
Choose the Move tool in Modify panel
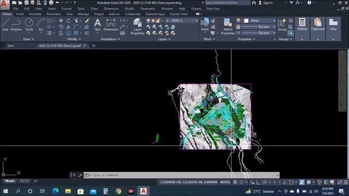click(x=61, y=21)
